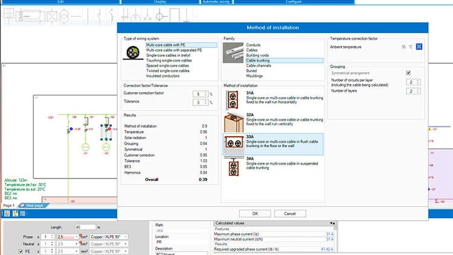Select the 34A suspended trunking illustration
The height and width of the screenshot is (255, 453).
pyautogui.click(x=233, y=166)
